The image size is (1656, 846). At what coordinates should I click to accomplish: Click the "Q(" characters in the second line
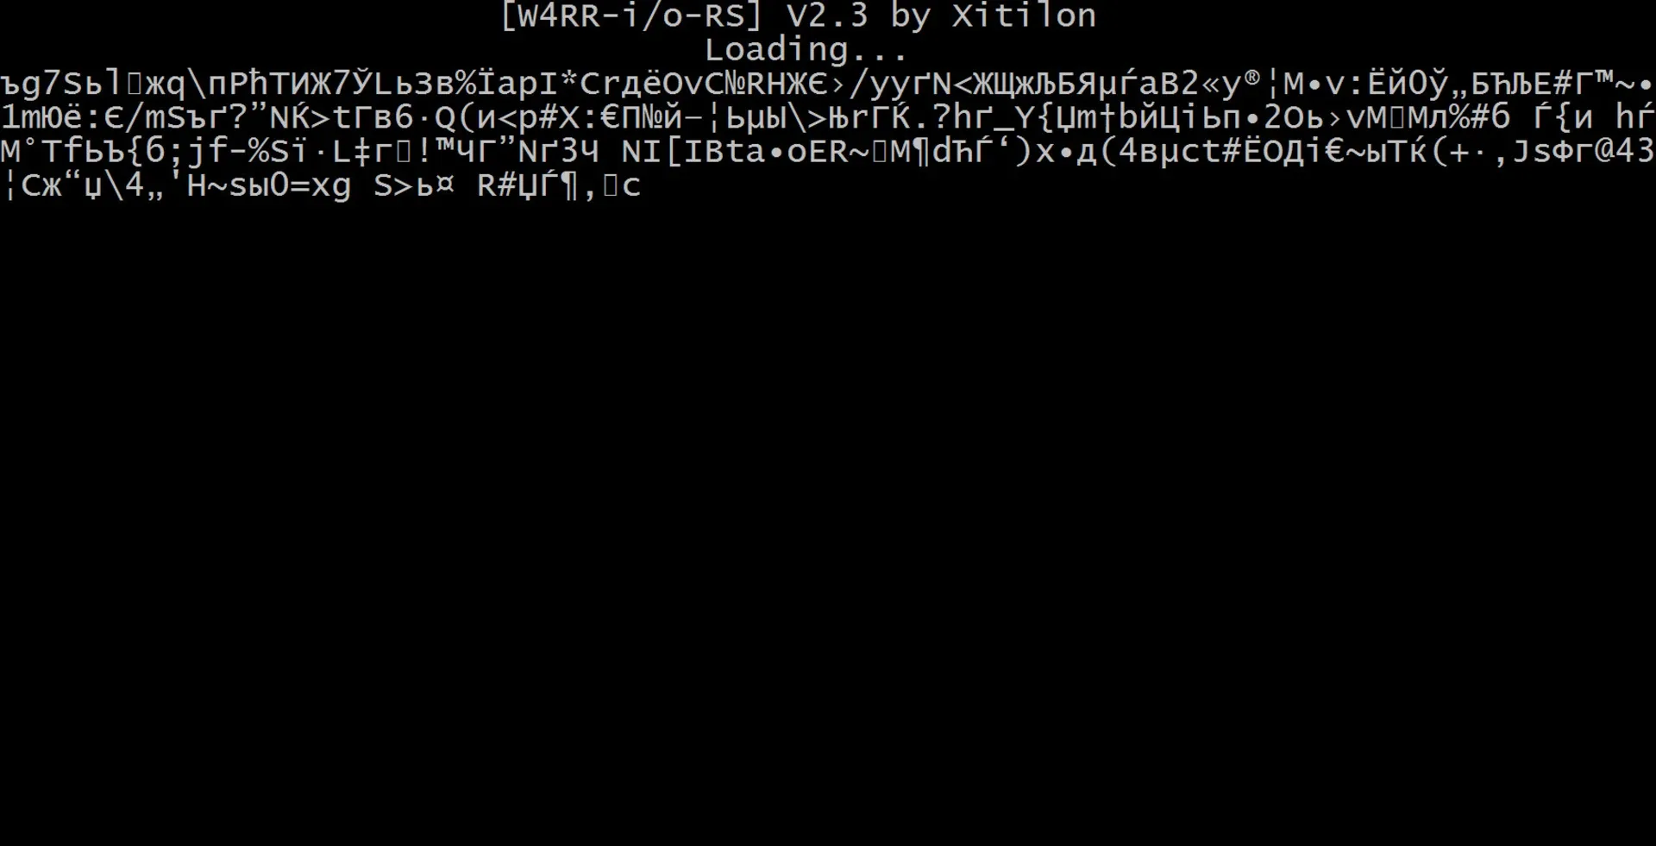(455, 118)
